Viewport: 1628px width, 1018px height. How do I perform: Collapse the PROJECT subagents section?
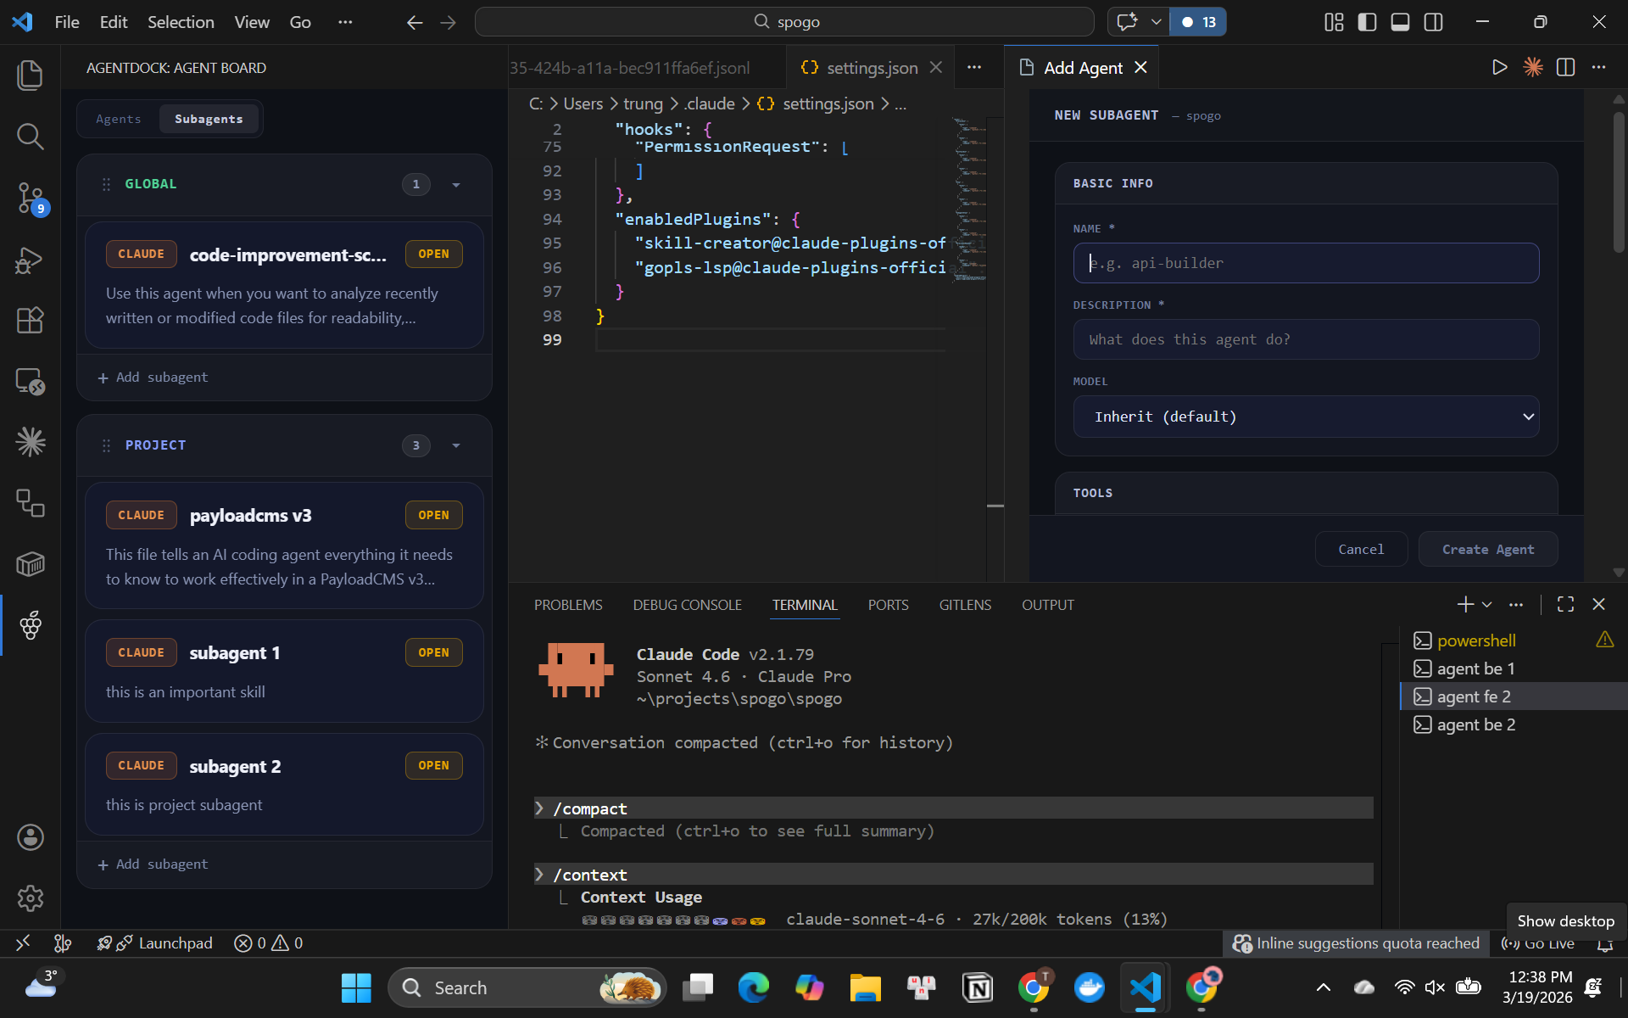click(x=456, y=445)
